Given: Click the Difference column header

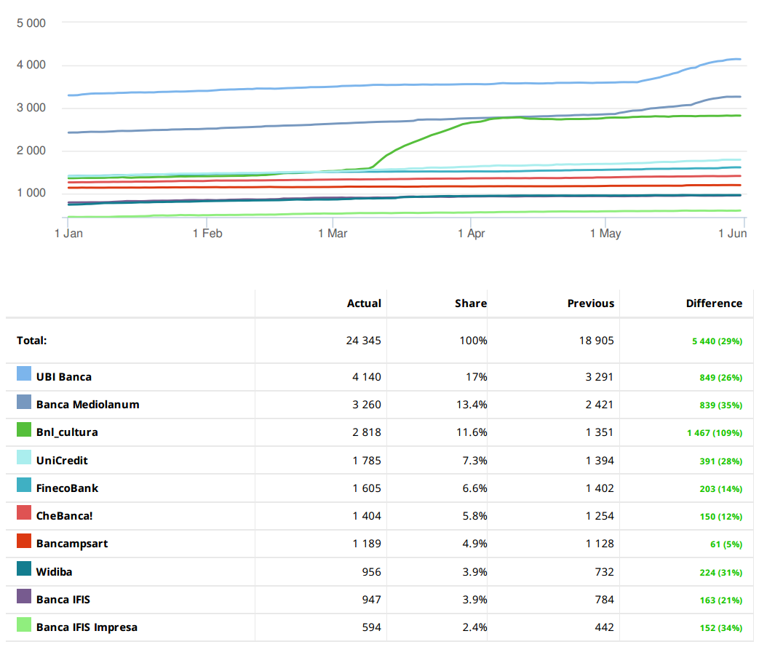Looking at the screenshot, I should (714, 303).
